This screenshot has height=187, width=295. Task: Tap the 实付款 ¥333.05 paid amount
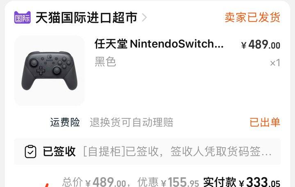point(242,182)
